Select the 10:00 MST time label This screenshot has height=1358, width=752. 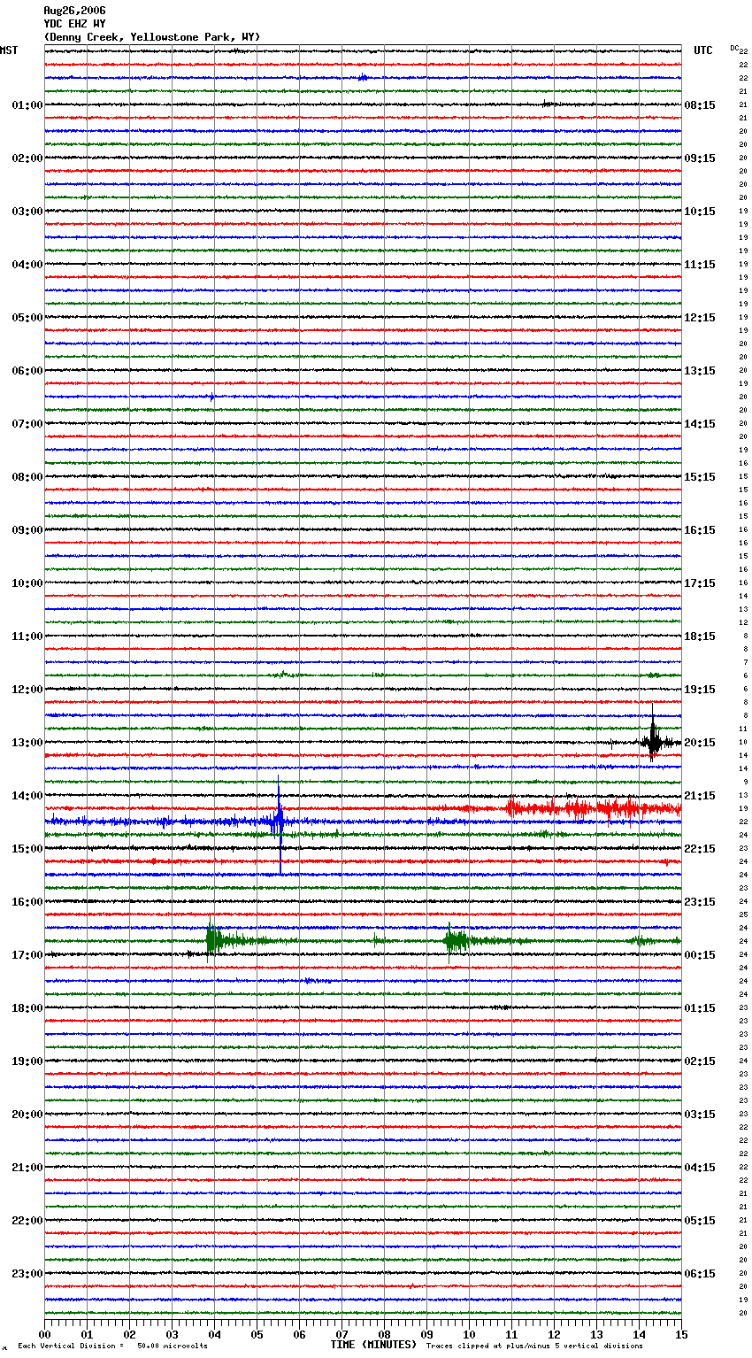click(x=27, y=583)
